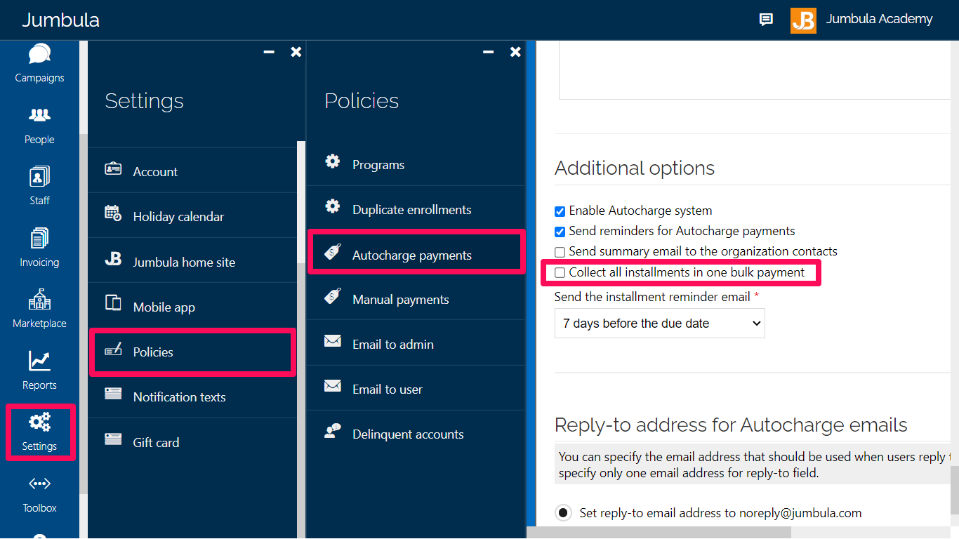Image resolution: width=959 pixels, height=539 pixels.
Task: Open Notification texts menu item
Action: (192, 397)
